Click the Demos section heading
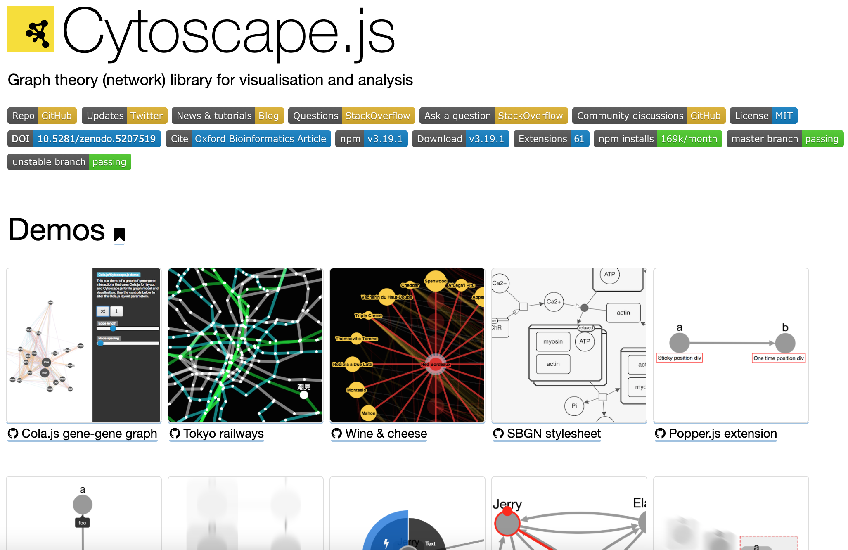Screen dimensions: 848x550 (57, 230)
